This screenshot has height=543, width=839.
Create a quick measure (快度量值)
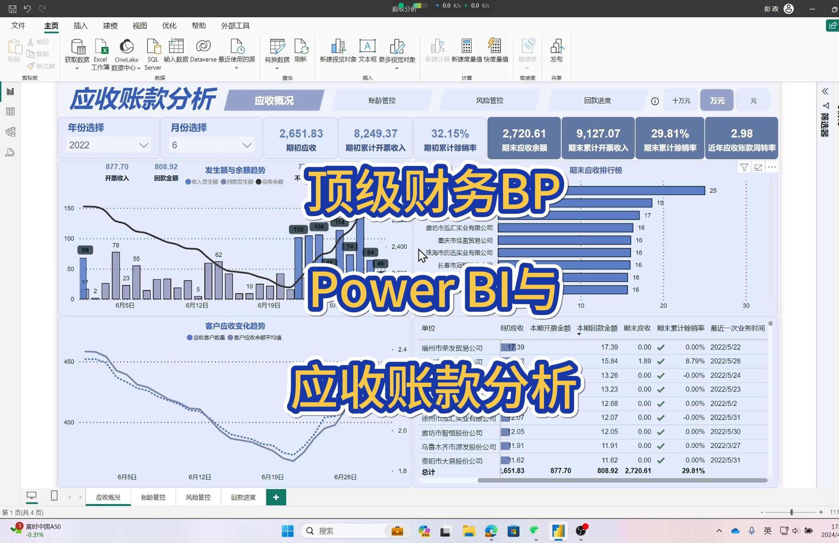click(x=496, y=51)
